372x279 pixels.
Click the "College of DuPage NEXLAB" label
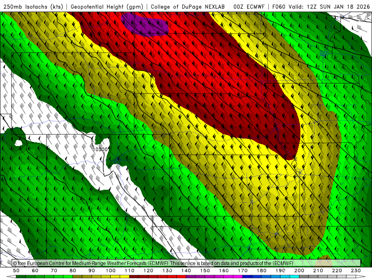188,7
